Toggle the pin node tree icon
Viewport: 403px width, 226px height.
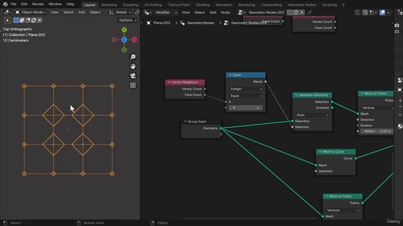point(309,13)
